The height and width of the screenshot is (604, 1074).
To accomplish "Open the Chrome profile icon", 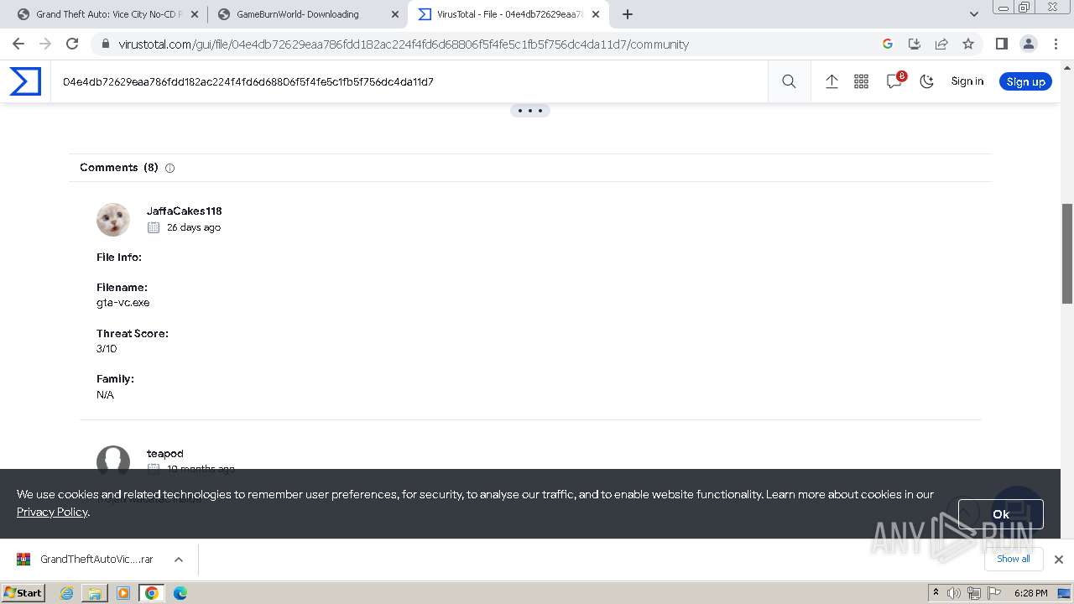I will click(x=1028, y=44).
